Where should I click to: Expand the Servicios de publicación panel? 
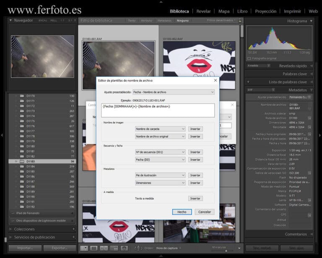[10, 237]
